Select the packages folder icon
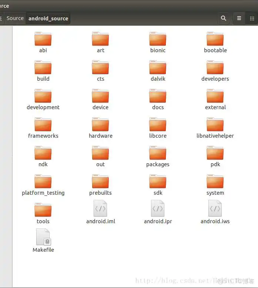 tap(158, 153)
